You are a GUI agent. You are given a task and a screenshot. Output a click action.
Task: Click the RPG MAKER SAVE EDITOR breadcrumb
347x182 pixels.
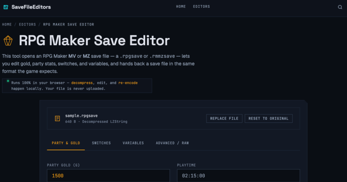click(x=69, y=25)
